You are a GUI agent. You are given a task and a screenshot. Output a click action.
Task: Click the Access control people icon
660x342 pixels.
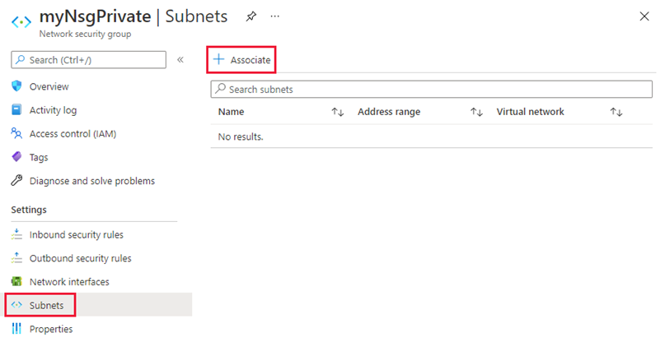pyautogui.click(x=16, y=133)
